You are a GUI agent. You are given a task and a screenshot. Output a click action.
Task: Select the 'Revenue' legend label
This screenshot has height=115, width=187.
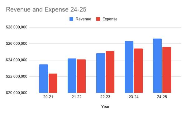click(83, 19)
